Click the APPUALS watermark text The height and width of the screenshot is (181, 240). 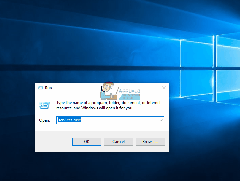tap(129, 90)
